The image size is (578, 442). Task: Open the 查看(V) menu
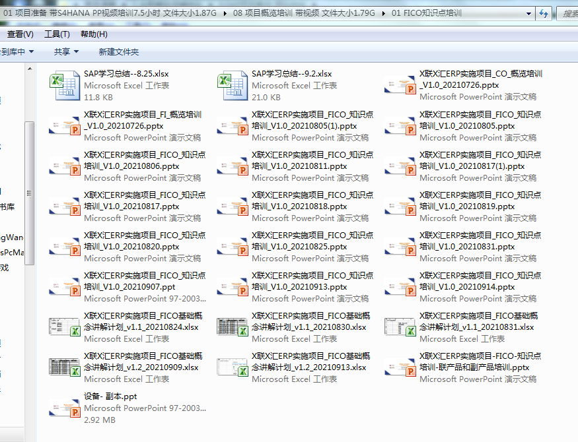click(x=20, y=34)
